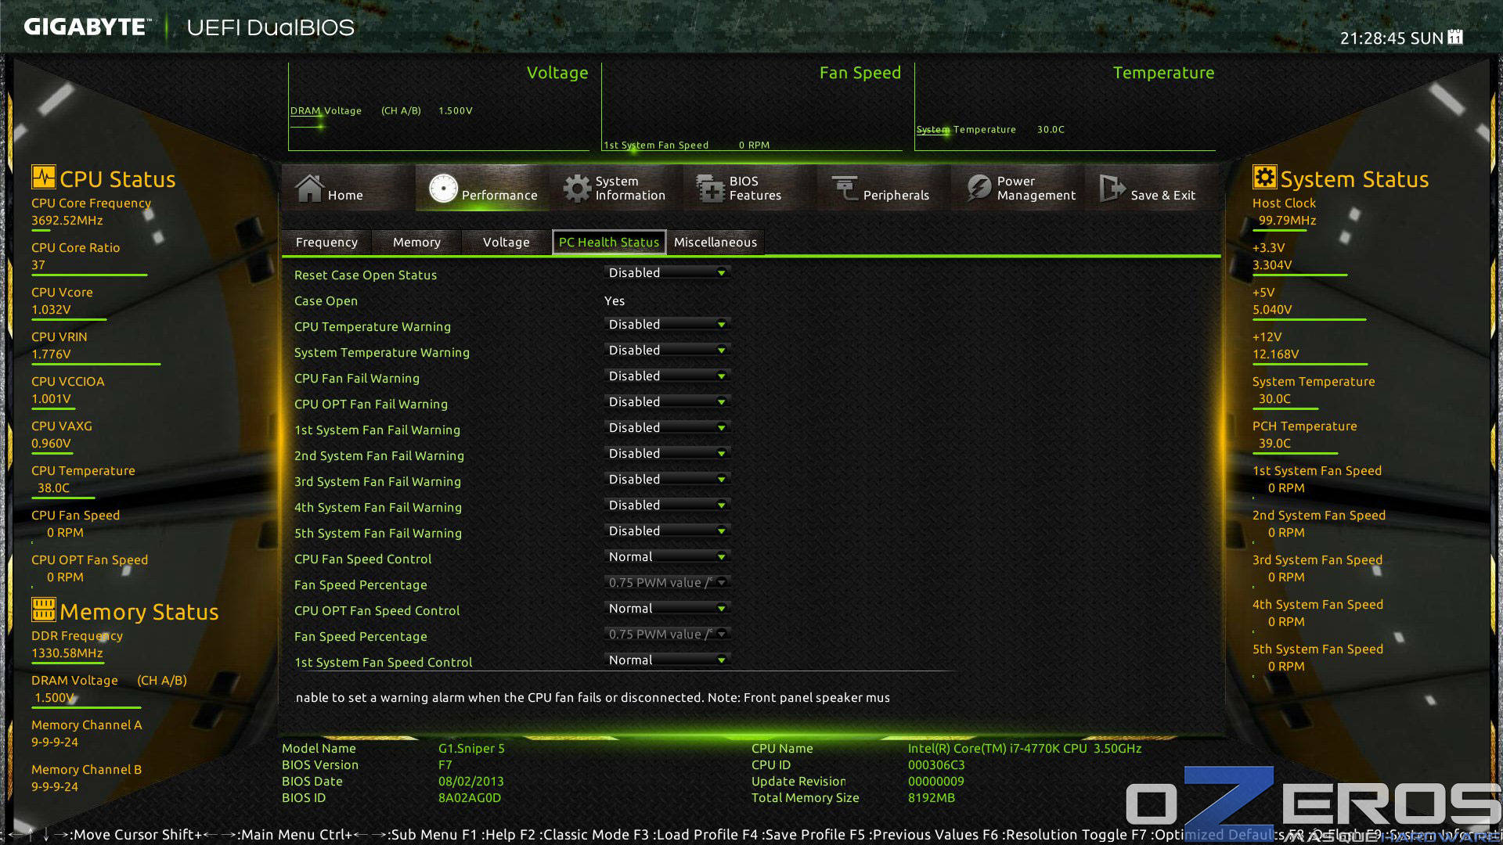Click the Model Name G1.Sniper 5 value
1503x845 pixels.
471,749
